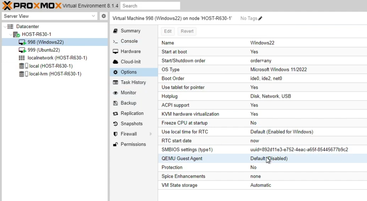Click the Replication arrows icon
The height and width of the screenshot is (201, 367).
click(x=115, y=113)
